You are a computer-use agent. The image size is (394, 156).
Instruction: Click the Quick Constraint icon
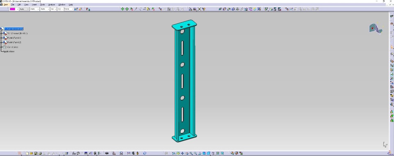(246, 9)
